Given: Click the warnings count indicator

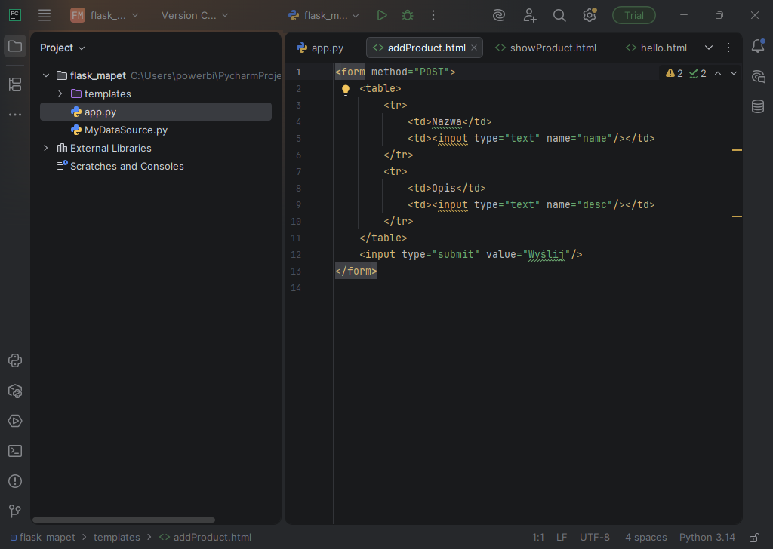Looking at the screenshot, I should coord(674,73).
